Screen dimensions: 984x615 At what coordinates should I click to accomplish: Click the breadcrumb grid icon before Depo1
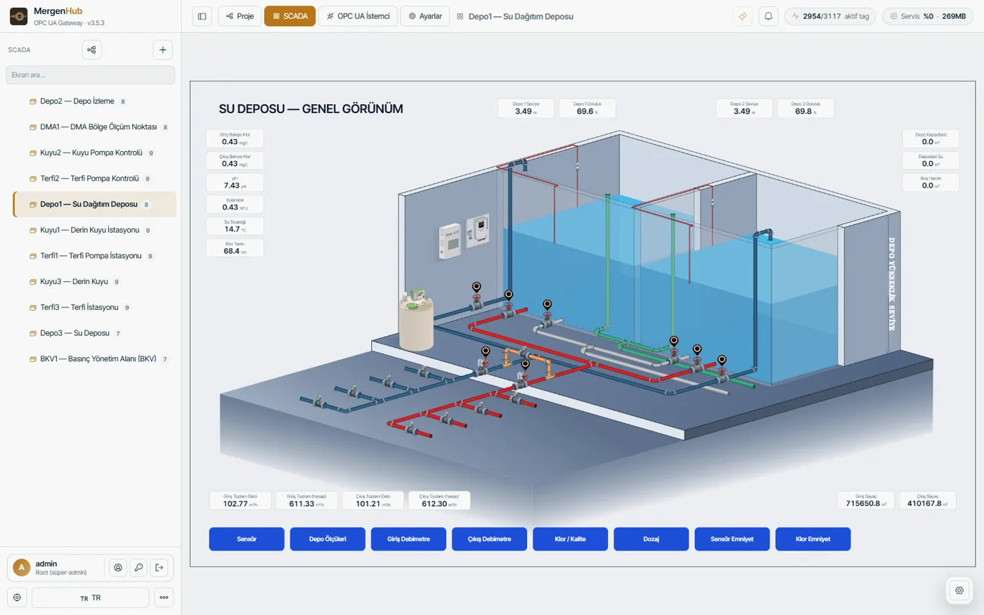tap(460, 16)
